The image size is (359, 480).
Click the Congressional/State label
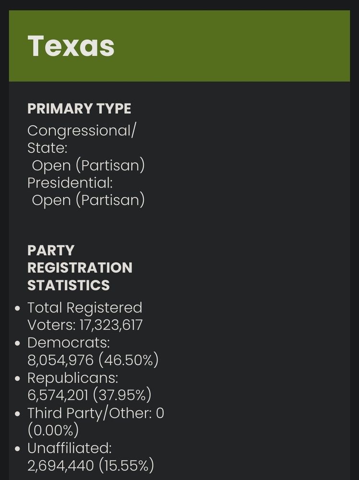[x=81, y=139]
